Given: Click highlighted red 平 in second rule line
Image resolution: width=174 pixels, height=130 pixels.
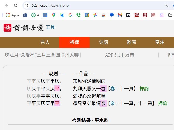Looking at the screenshot, I should click(57, 88).
